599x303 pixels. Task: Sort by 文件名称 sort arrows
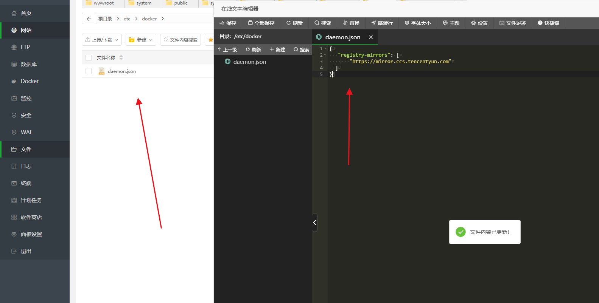(x=121, y=57)
